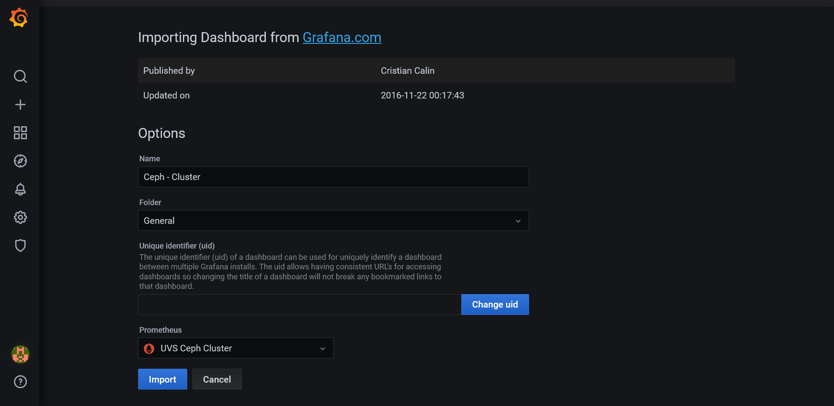Open the Configuration gear icon
834x406 pixels.
pos(20,217)
